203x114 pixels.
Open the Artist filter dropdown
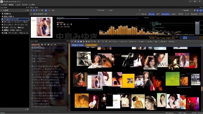pos(115,41)
